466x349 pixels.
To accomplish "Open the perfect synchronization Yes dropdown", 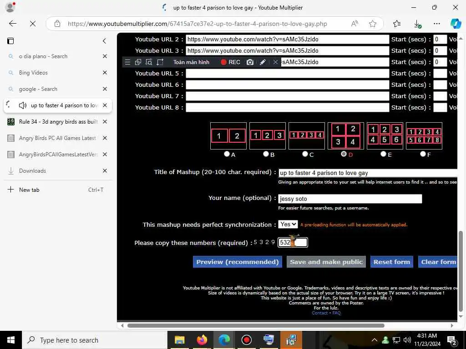I will 288,224.
